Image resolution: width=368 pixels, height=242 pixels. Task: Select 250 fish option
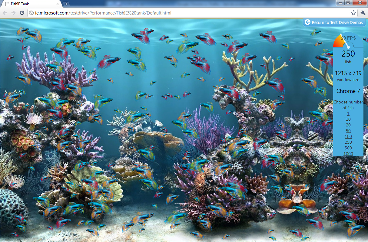pyautogui.click(x=348, y=142)
